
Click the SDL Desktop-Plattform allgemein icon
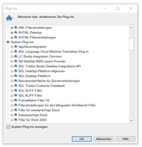16,71
